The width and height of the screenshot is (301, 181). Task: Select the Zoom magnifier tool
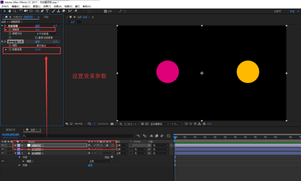click(14, 11)
